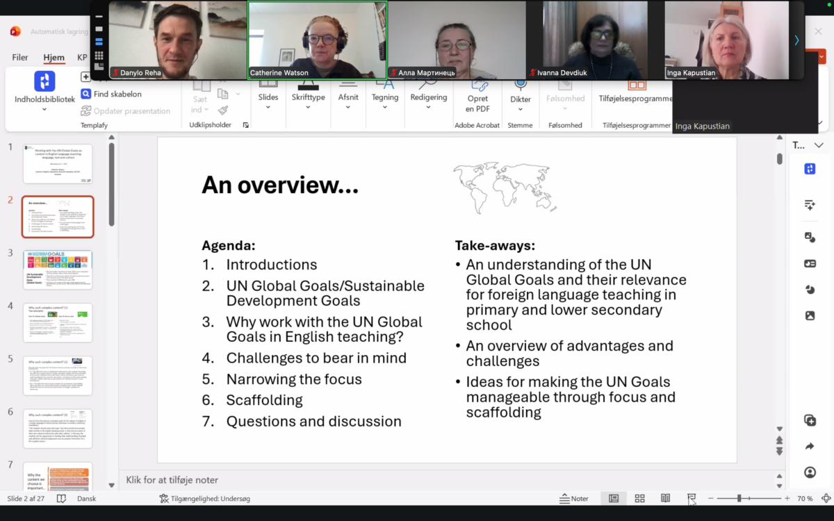Click Tilgængelighed: Undersøg in status bar
The height and width of the screenshot is (521, 834).
coord(204,498)
